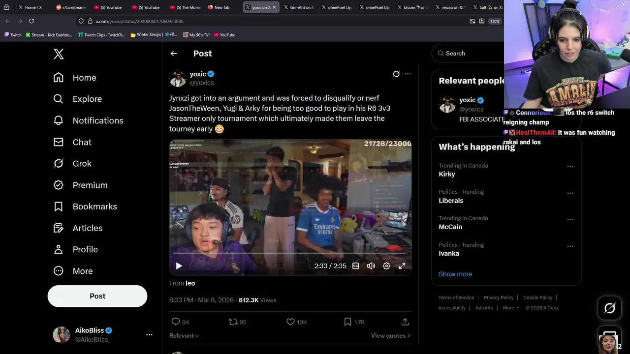This screenshot has width=630, height=354.
Task: Open Articles in the sidebar
Action: click(78, 228)
